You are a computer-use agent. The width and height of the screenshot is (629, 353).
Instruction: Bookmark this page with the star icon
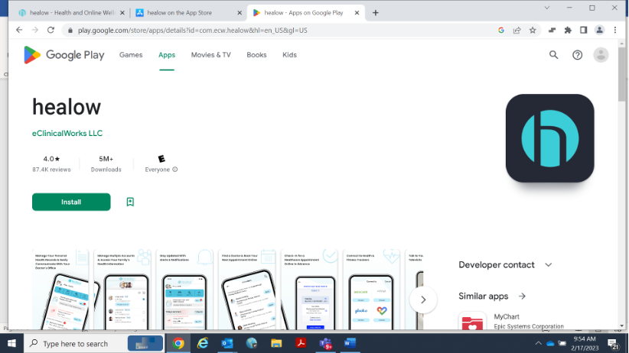tap(533, 30)
